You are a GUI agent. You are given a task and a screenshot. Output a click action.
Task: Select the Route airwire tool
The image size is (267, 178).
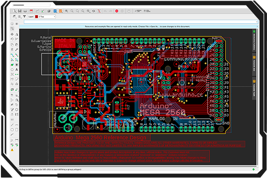12,55
